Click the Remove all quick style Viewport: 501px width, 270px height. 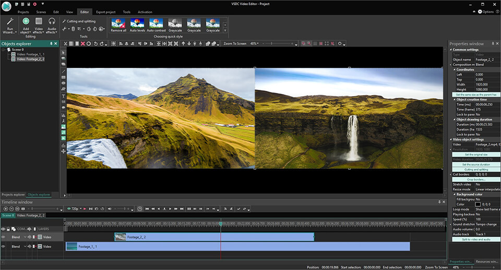tap(118, 23)
